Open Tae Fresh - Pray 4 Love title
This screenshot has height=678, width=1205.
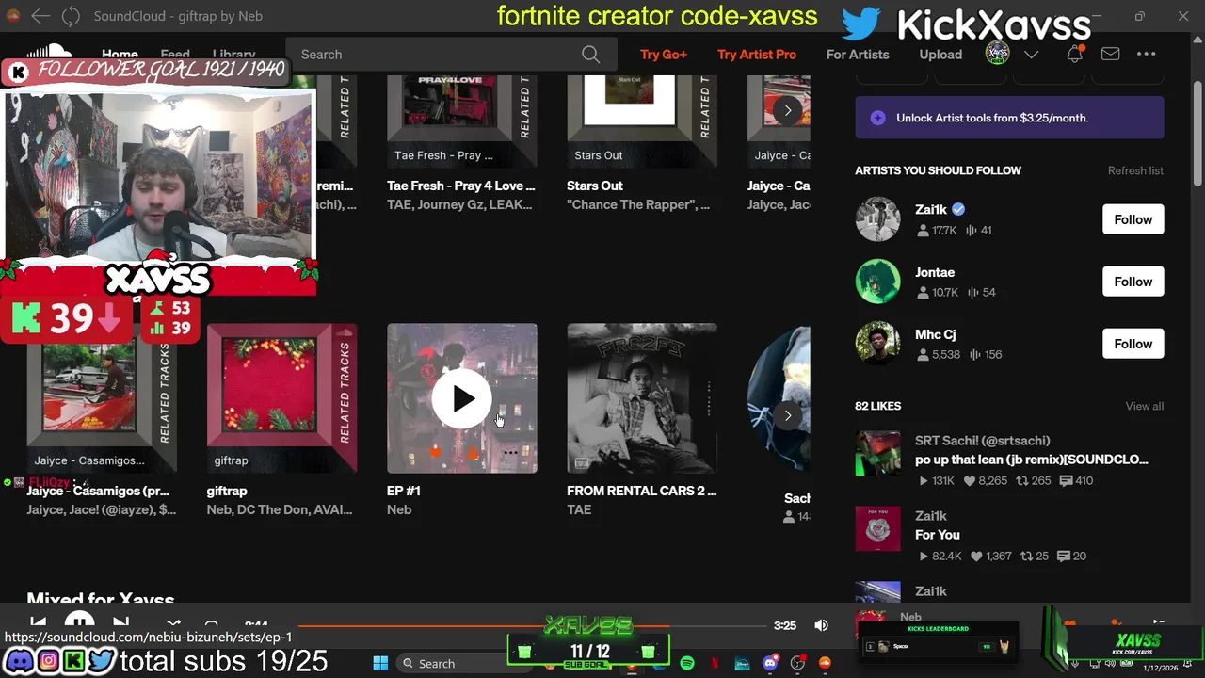point(461,186)
